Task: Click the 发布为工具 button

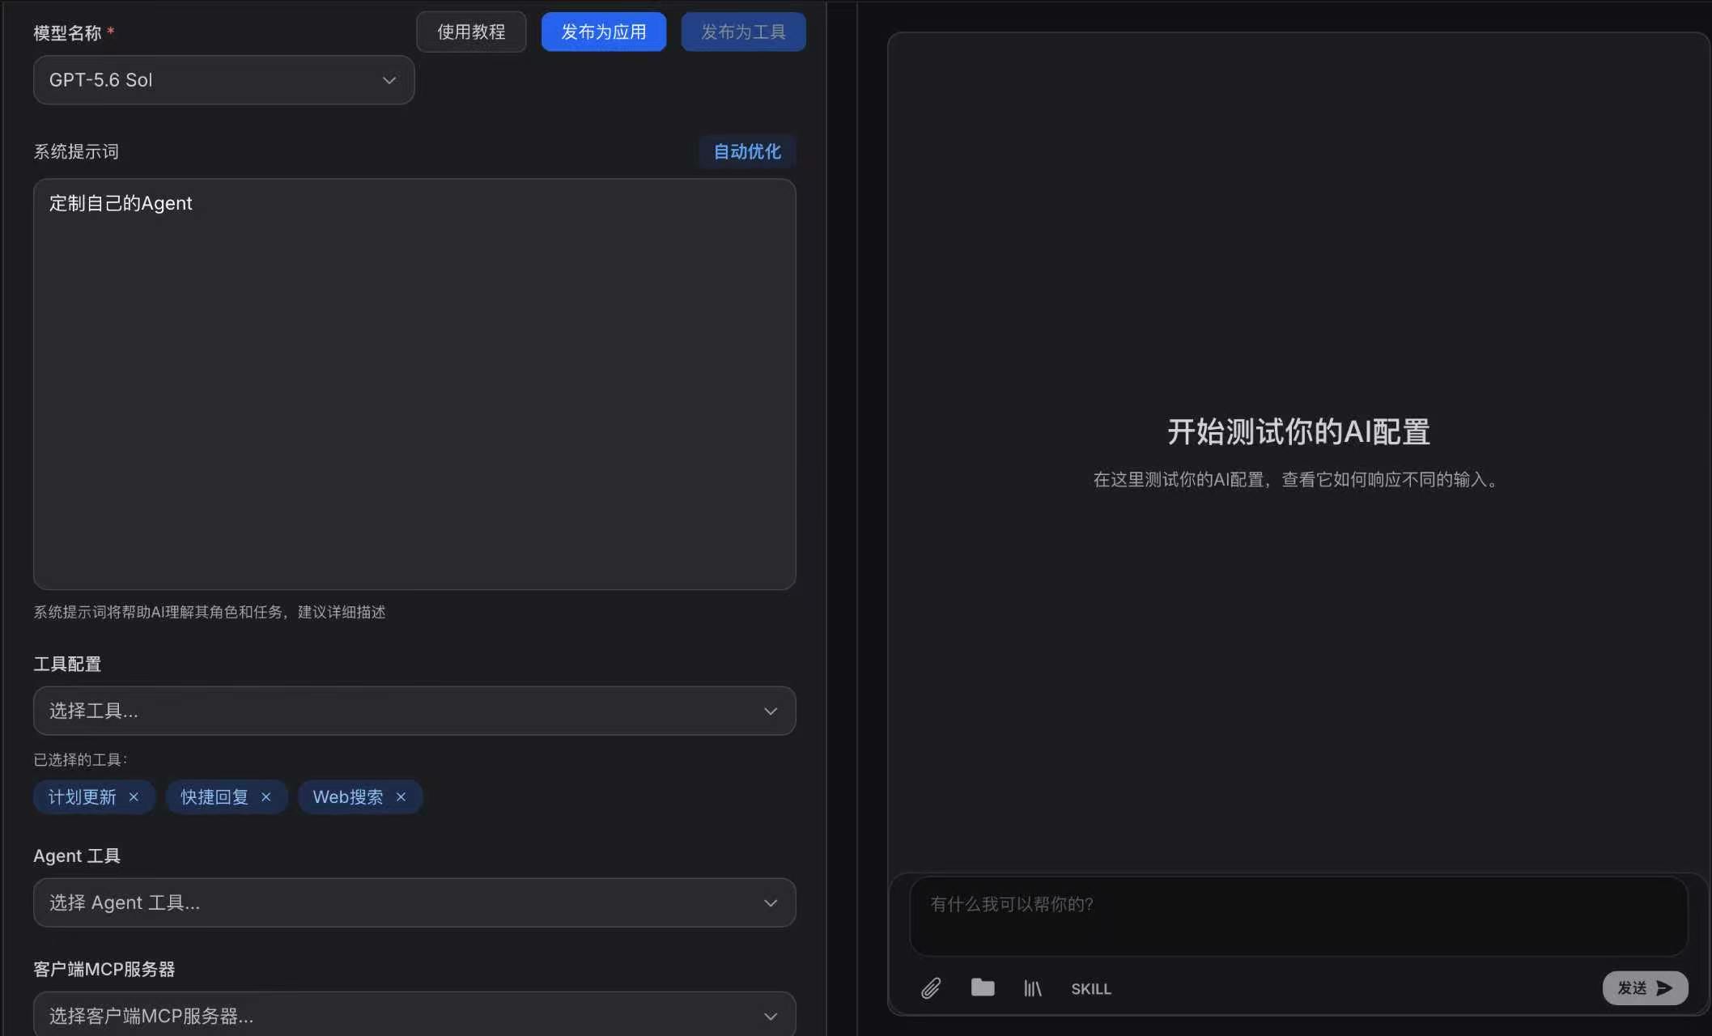Action: [x=743, y=32]
